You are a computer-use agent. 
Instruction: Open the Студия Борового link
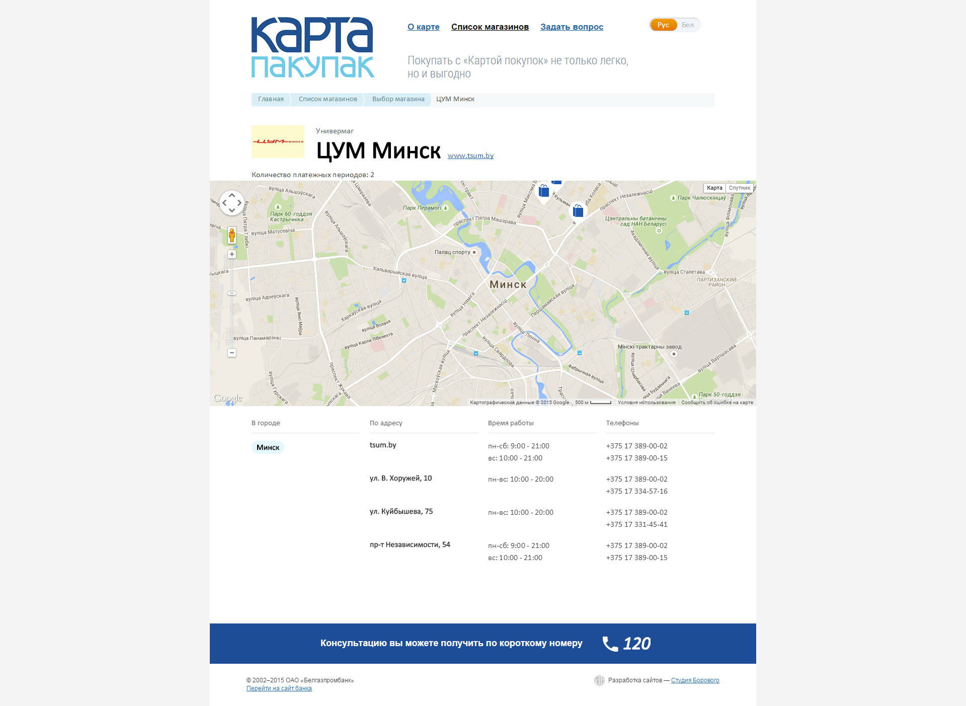pyautogui.click(x=695, y=680)
